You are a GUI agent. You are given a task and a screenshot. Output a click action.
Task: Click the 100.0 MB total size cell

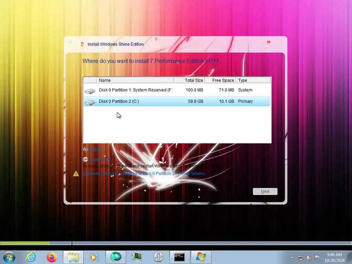[x=195, y=90]
